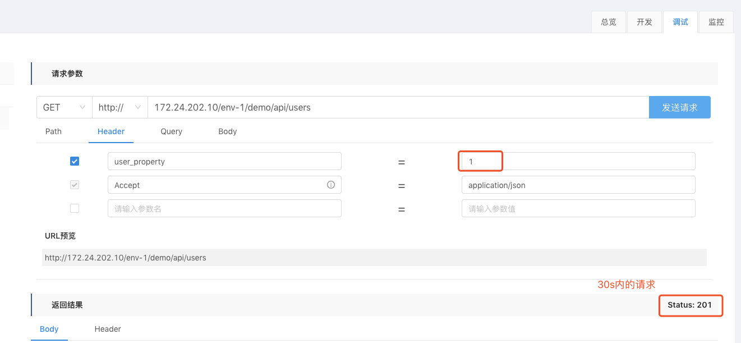Image resolution: width=741 pixels, height=343 pixels.
Task: Enable the empty header row checkbox
Action: point(75,208)
